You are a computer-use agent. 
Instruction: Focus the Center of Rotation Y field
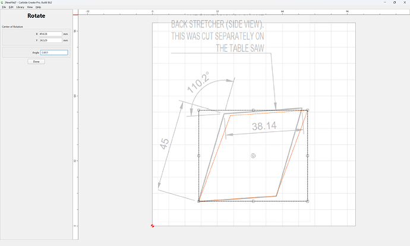click(51, 40)
